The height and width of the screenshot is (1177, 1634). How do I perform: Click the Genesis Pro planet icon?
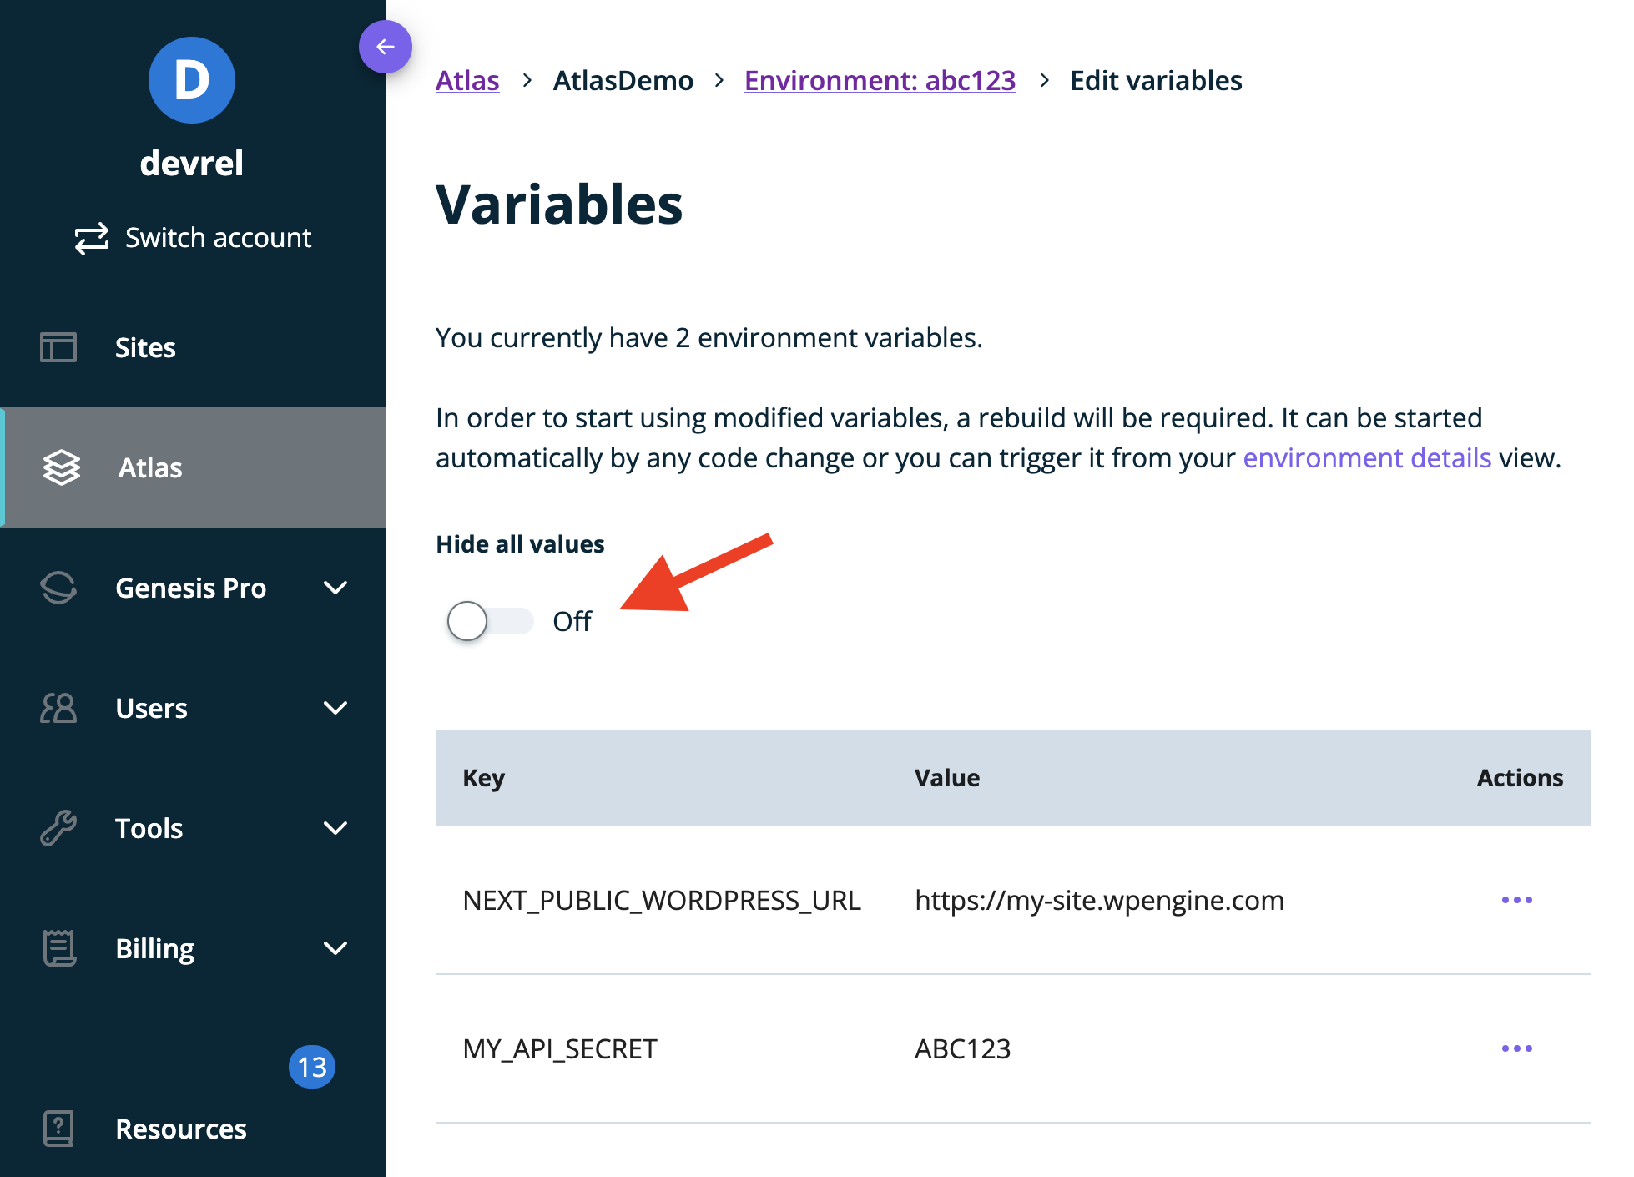click(x=58, y=588)
